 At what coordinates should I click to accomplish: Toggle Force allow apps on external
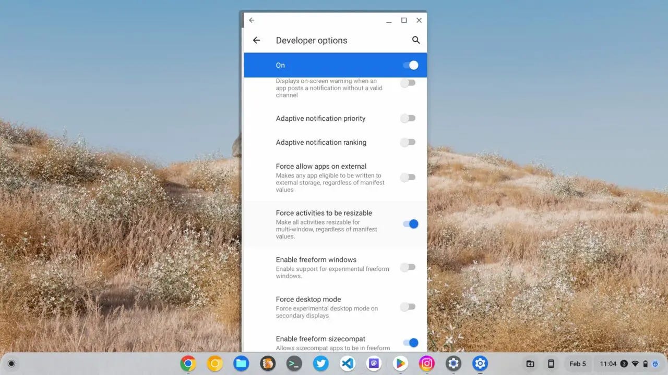408,178
